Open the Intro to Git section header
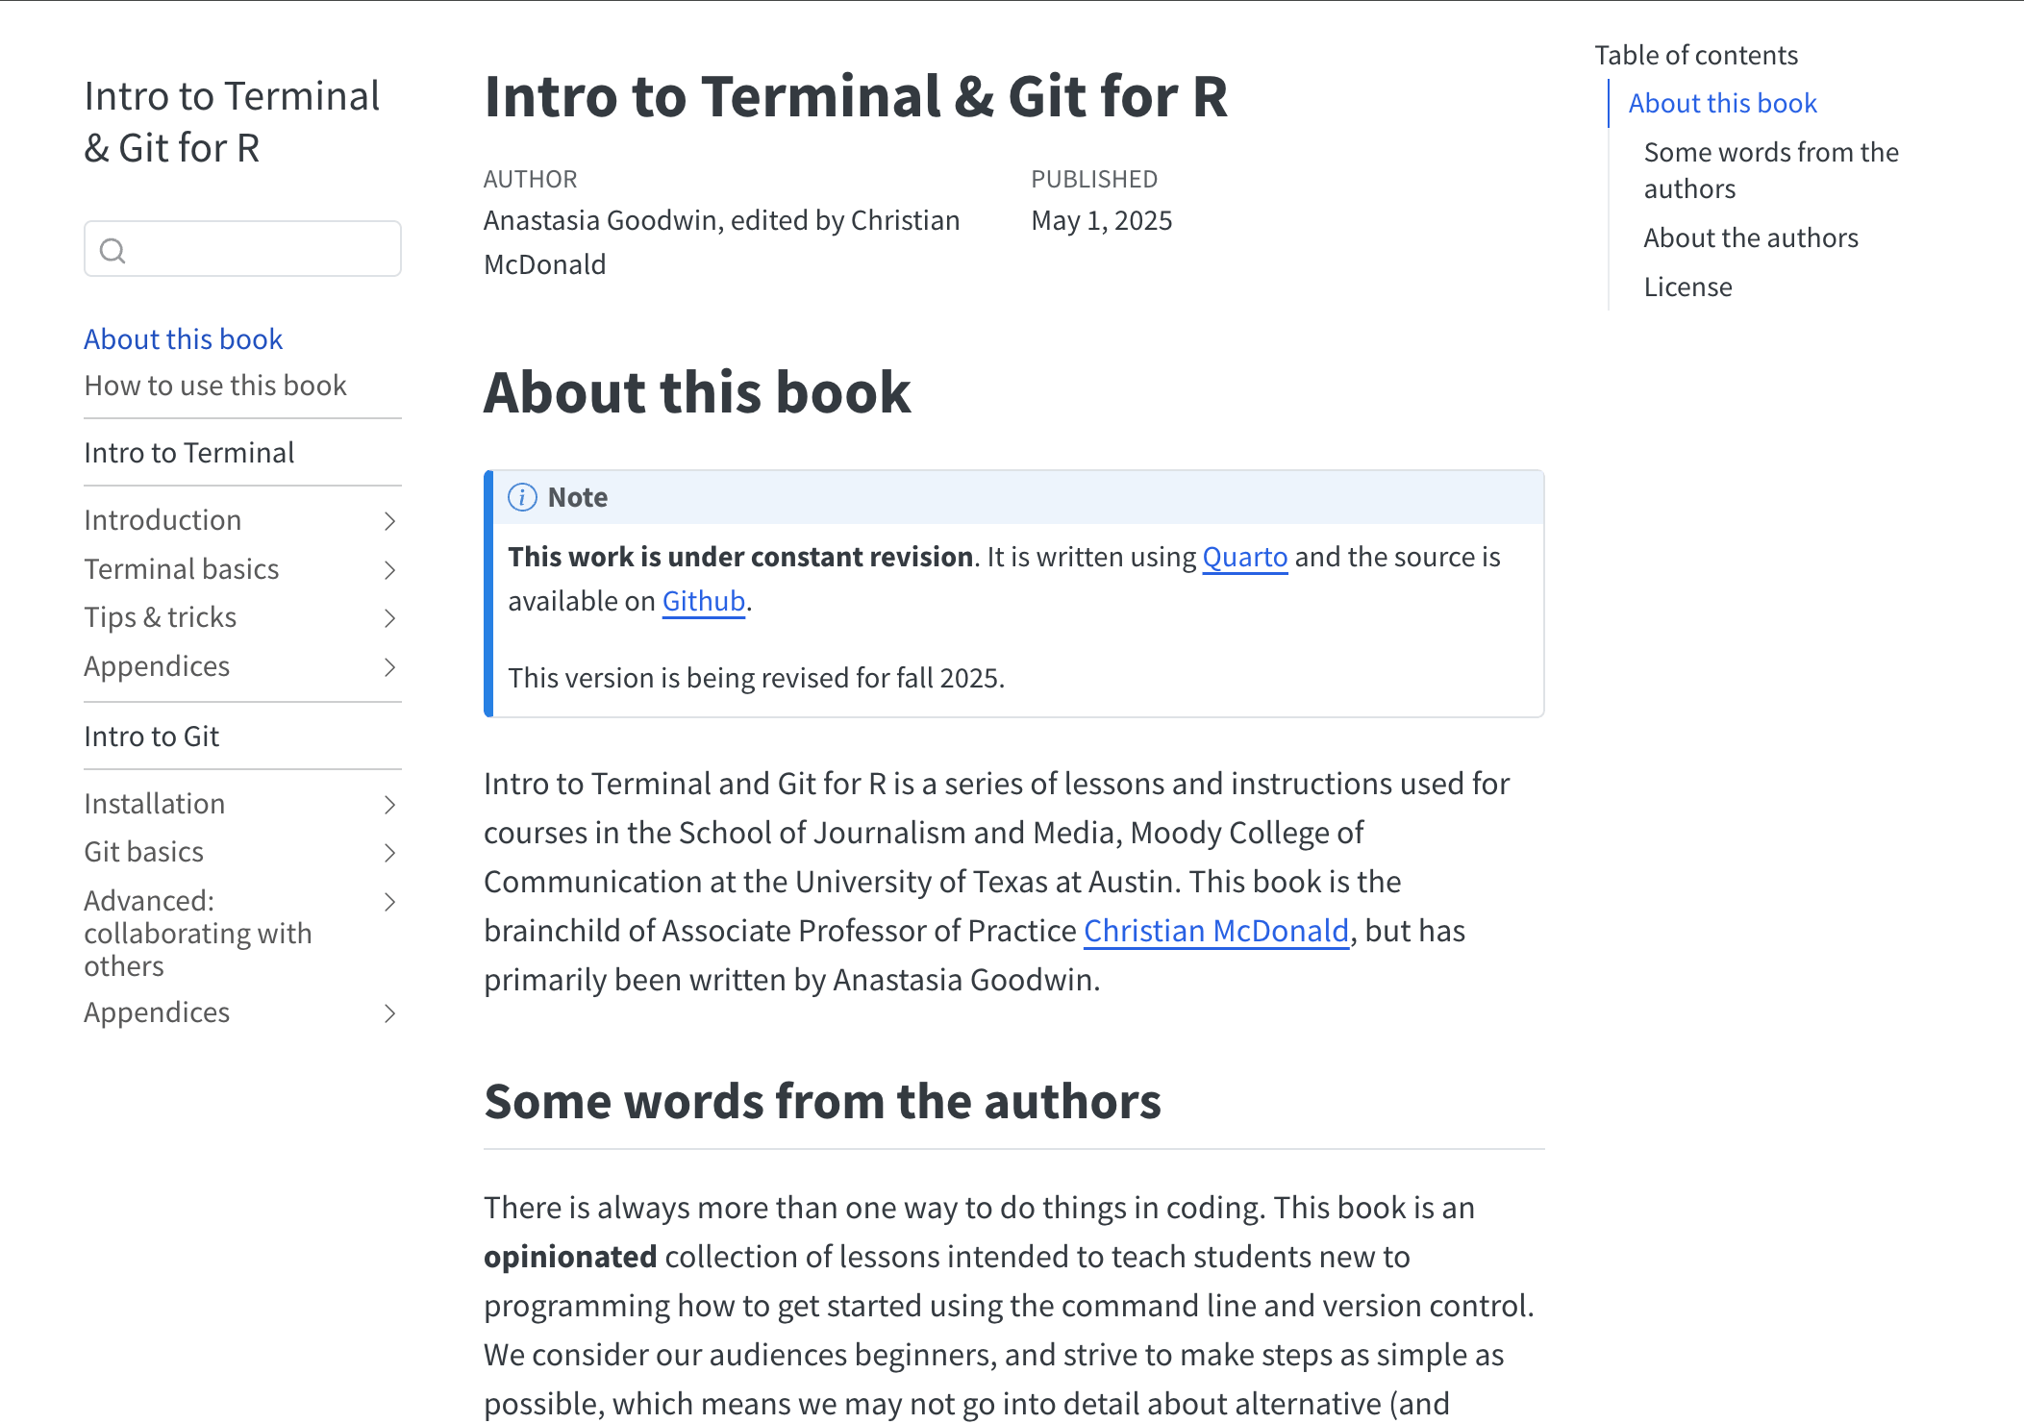2024x1424 pixels. point(151,736)
